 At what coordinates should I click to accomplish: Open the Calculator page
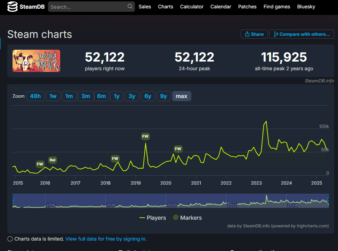[192, 7]
